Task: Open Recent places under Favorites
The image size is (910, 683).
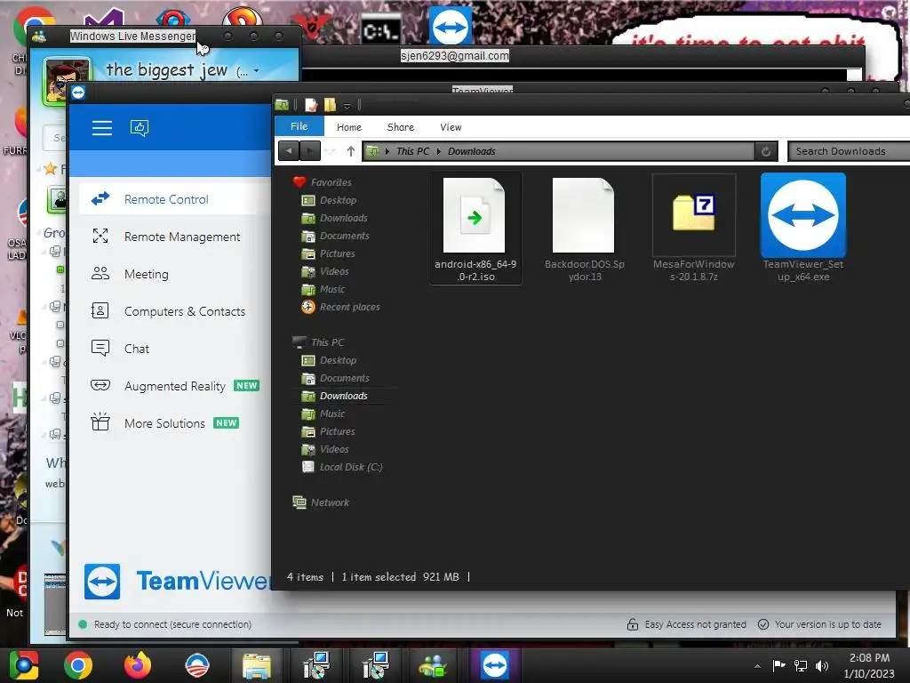Action: [x=350, y=307]
